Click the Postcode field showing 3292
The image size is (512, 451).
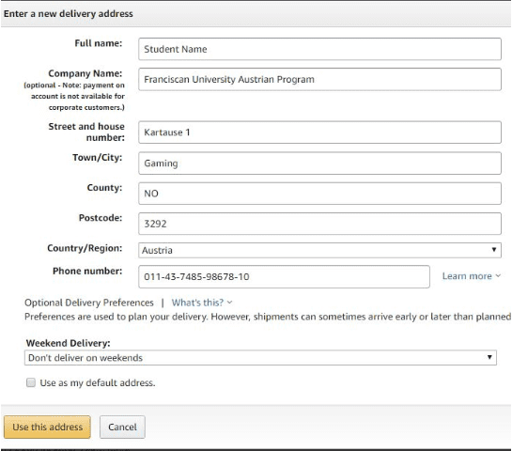pos(319,224)
